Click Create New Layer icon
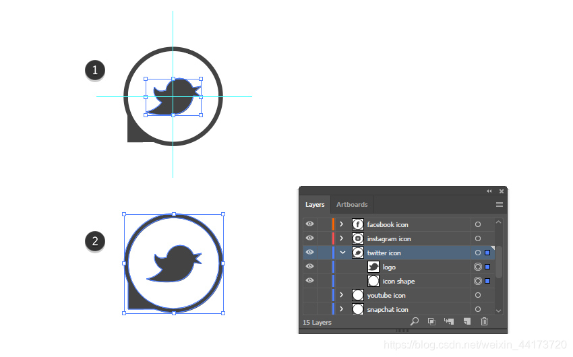This screenshot has height=357, width=573. (466, 321)
